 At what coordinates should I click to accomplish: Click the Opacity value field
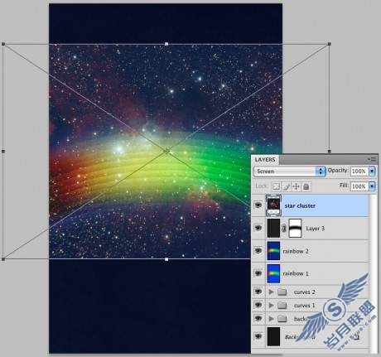pyautogui.click(x=359, y=171)
